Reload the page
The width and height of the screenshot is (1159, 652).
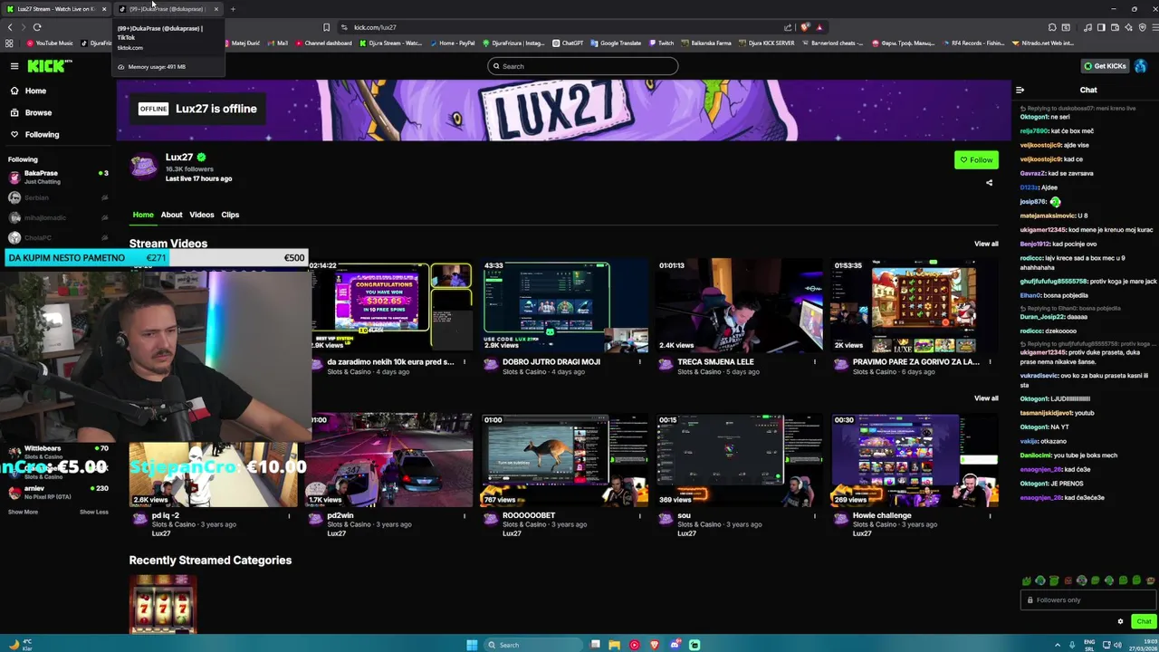[37, 27]
